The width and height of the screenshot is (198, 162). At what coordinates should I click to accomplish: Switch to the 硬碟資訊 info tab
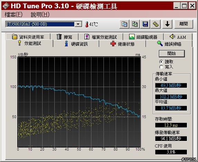point(76,44)
